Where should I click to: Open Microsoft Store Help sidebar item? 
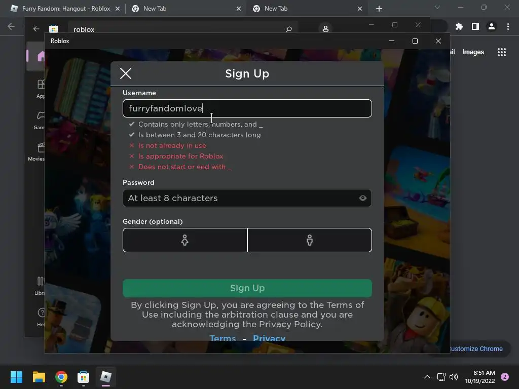tap(41, 317)
